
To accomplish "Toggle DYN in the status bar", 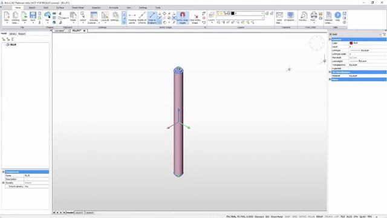I will [356, 217].
